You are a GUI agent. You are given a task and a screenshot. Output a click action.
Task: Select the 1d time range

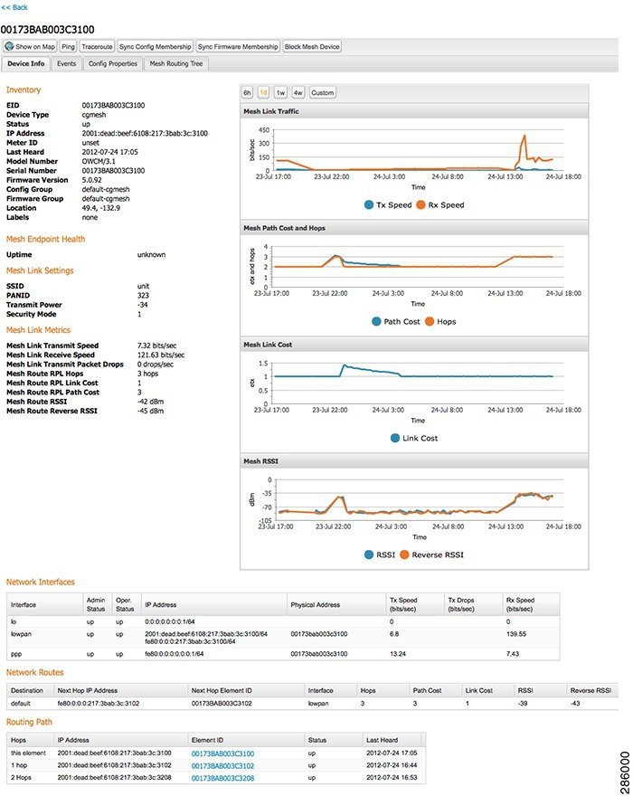point(263,93)
